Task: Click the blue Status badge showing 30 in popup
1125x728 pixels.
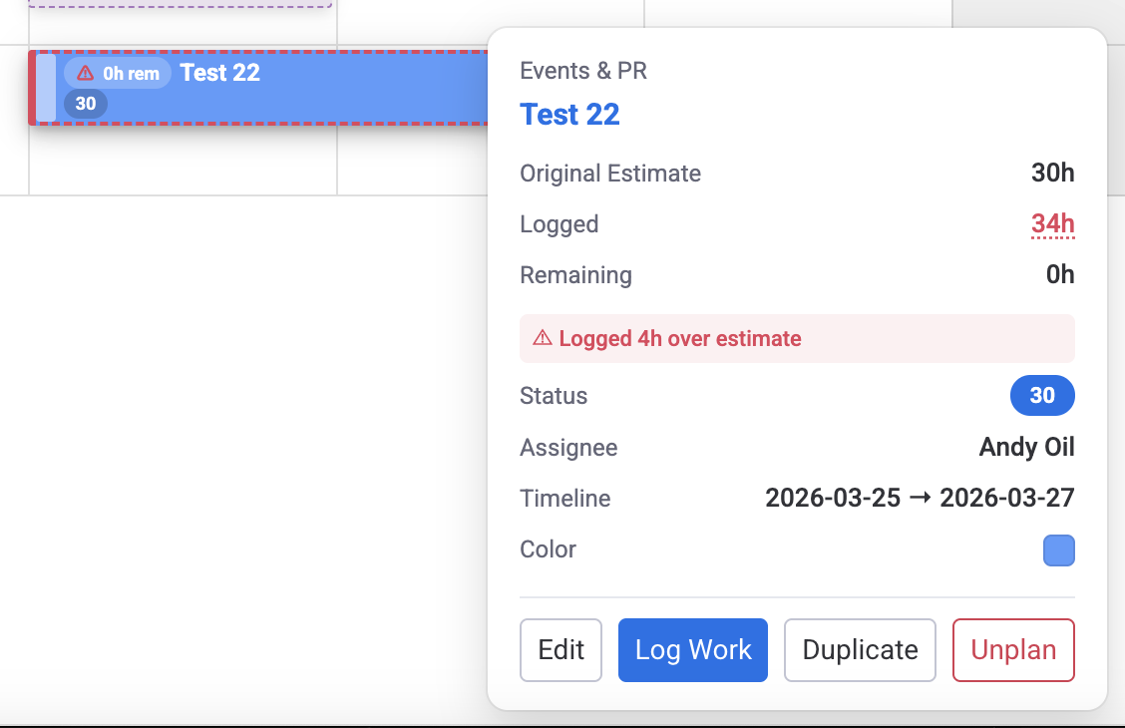Action: tap(1042, 395)
